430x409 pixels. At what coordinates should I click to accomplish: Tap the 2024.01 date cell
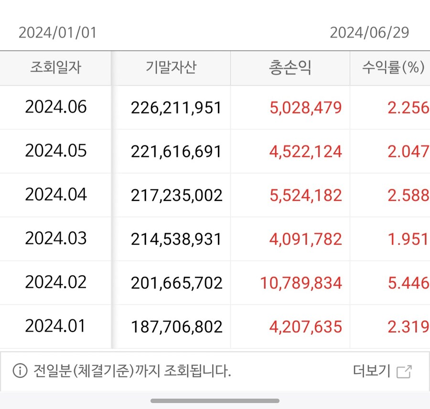(x=56, y=327)
